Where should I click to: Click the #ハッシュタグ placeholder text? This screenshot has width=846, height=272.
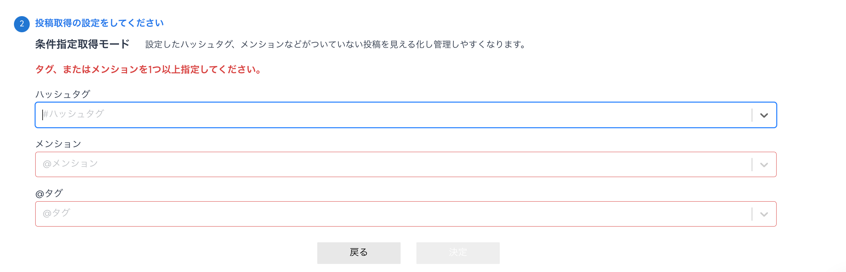click(73, 114)
